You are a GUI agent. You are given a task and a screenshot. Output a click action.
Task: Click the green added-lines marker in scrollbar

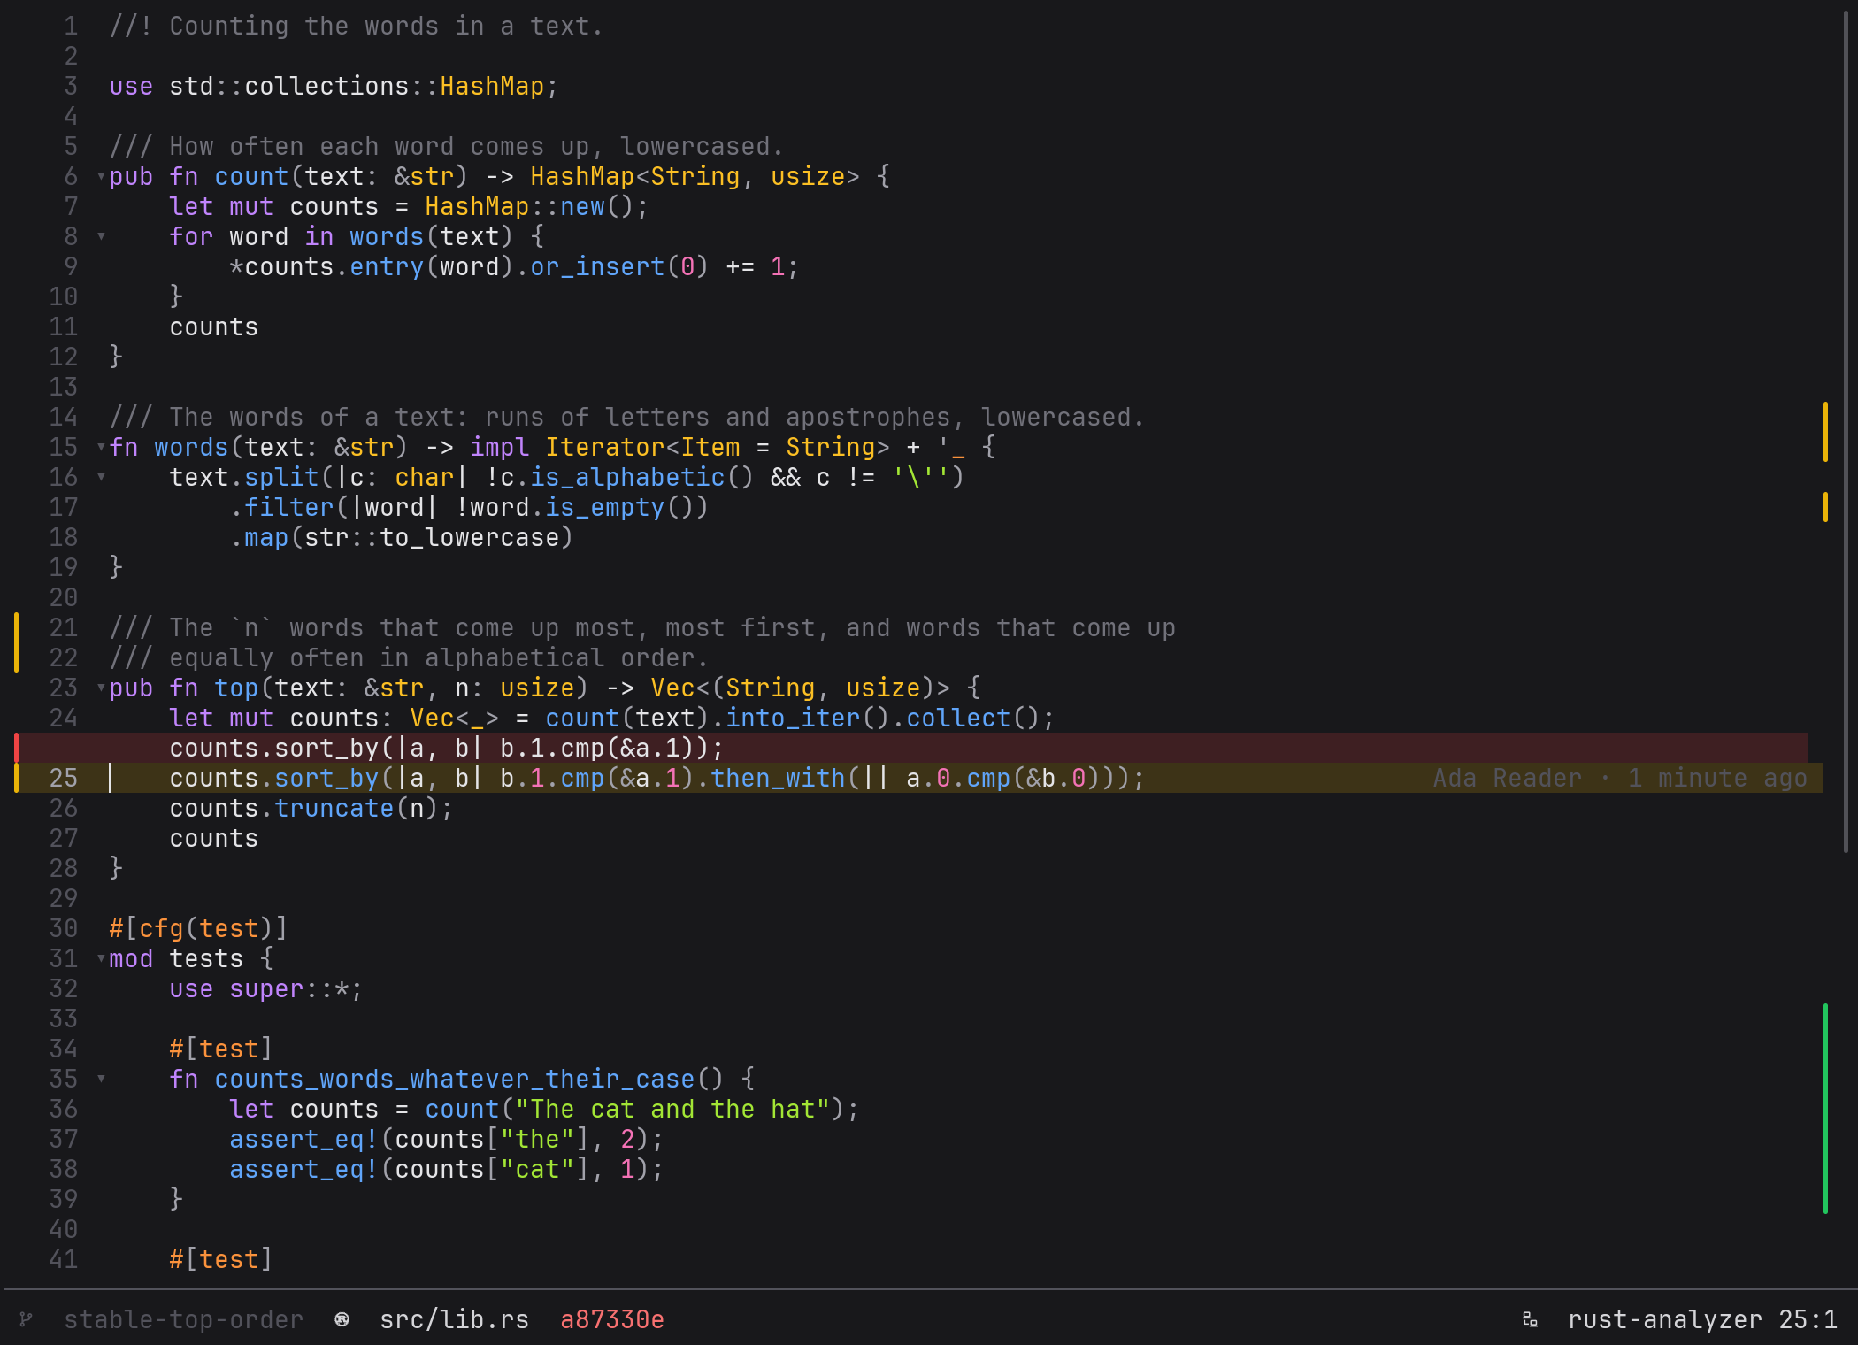pyautogui.click(x=1825, y=1109)
